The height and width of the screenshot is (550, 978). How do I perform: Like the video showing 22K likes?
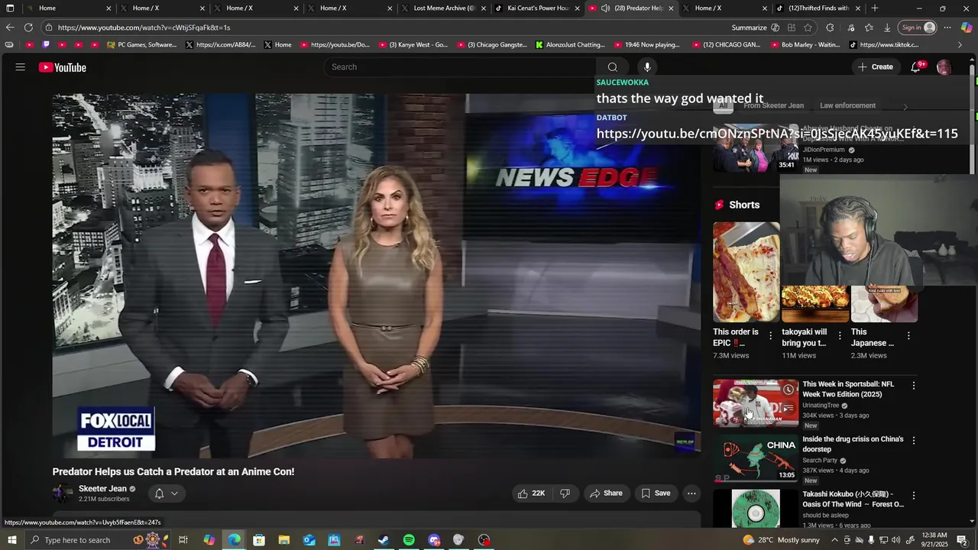[531, 493]
